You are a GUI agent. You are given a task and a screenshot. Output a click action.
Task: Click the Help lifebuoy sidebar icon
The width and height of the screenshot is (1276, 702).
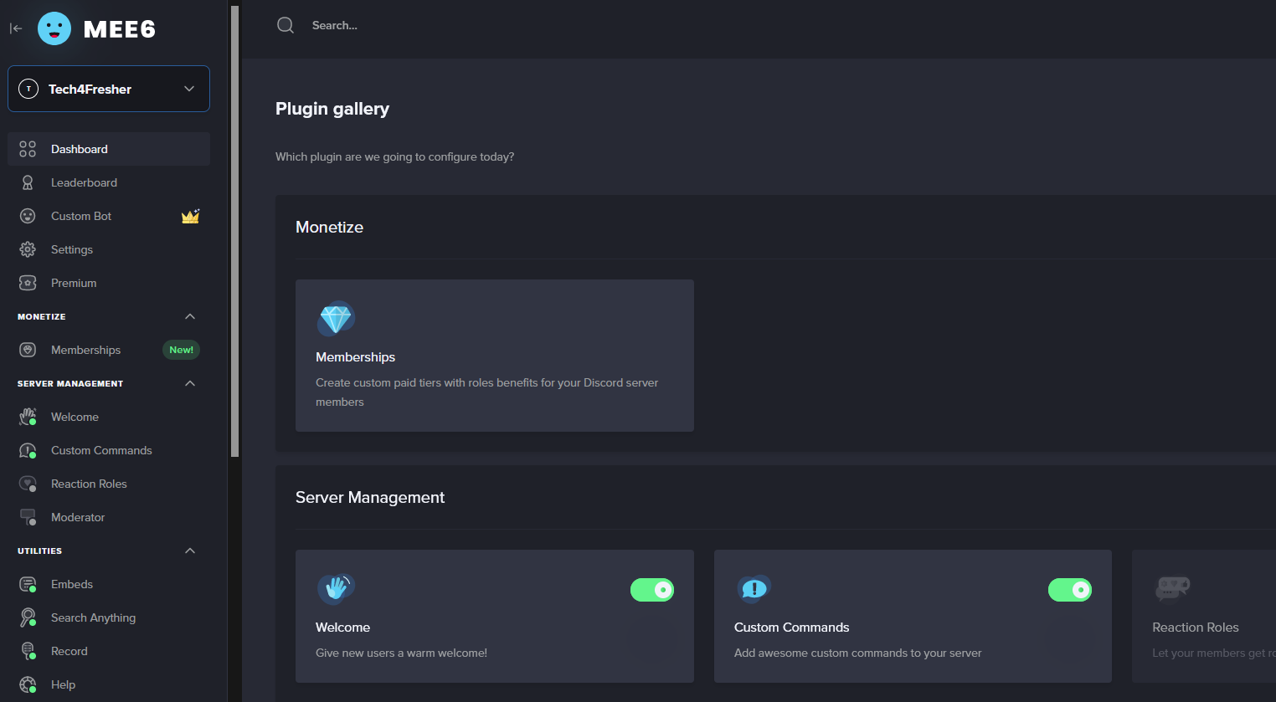28,684
